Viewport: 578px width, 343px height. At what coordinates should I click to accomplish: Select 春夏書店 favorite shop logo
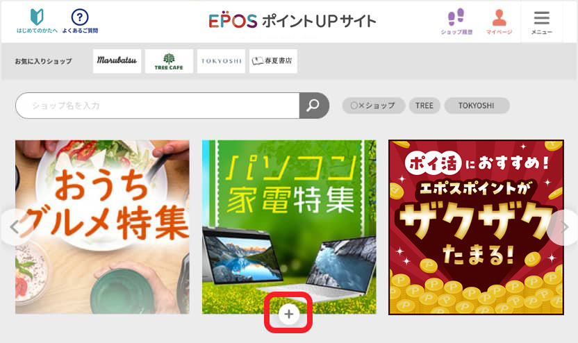click(x=273, y=61)
